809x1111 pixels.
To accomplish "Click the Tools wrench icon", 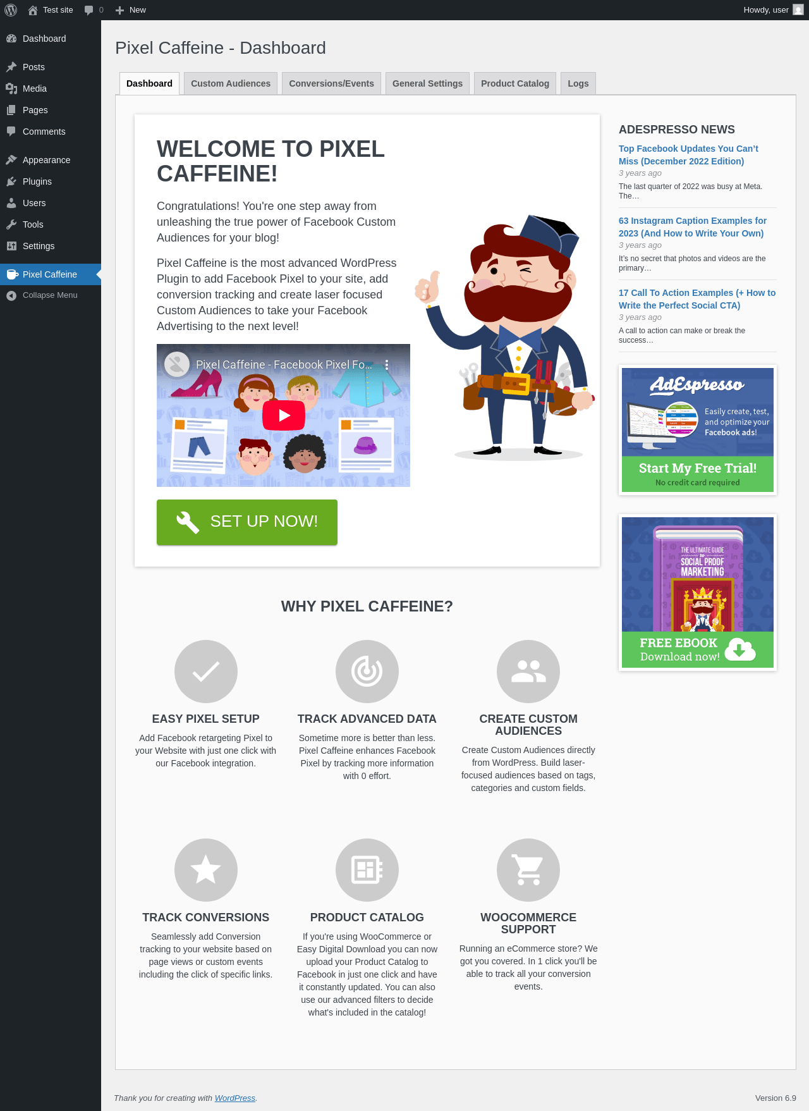I will tap(11, 224).
